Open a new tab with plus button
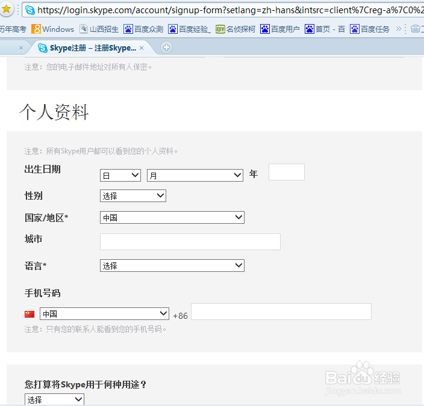The height and width of the screenshot is (406, 424). click(166, 48)
